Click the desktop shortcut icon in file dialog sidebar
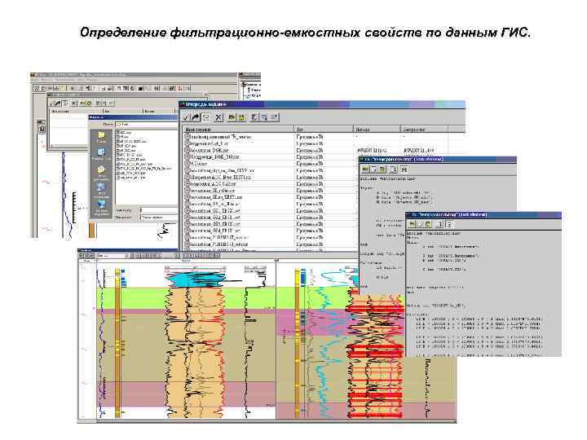Screen dimensions: 587x440 click(101, 153)
